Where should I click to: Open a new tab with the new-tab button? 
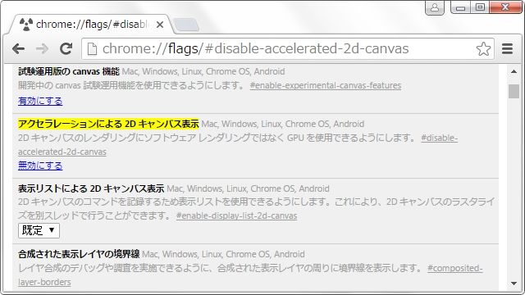187,25
